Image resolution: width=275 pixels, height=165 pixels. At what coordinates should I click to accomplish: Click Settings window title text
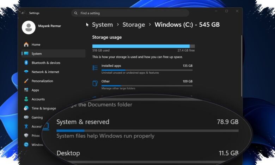[x=34, y=13]
